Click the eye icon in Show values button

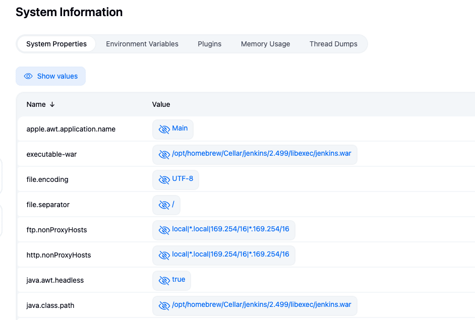tap(28, 76)
